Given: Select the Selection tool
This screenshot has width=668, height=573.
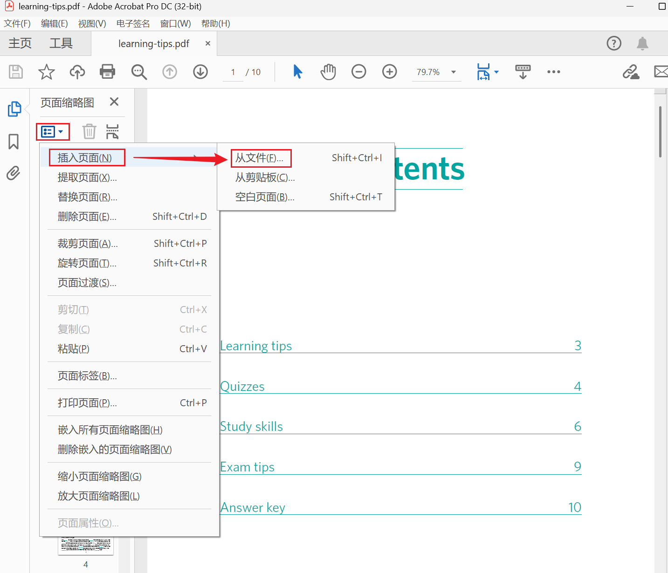Looking at the screenshot, I should 297,72.
